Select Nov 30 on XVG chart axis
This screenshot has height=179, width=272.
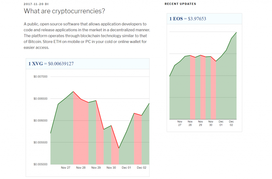pos(112,168)
